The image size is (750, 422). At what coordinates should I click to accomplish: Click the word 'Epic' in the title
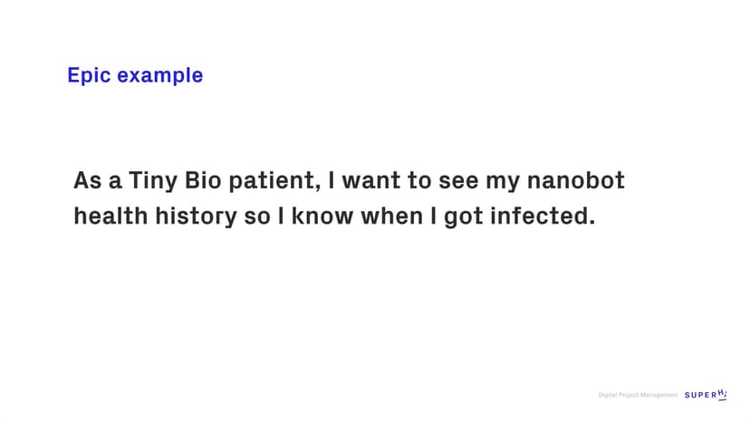tap(87, 75)
